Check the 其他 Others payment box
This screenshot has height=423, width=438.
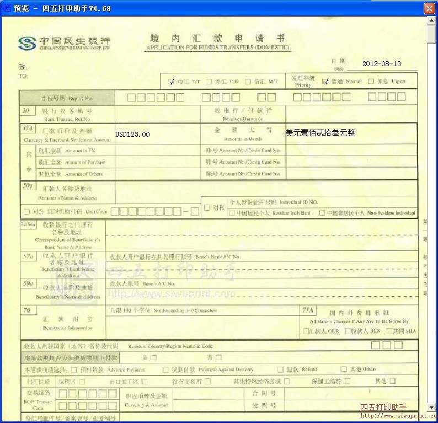tap(344, 369)
